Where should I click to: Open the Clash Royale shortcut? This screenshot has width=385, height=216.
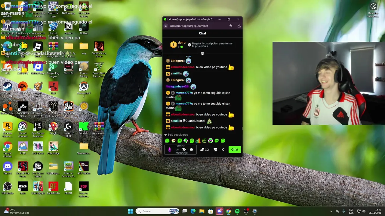pyautogui.click(x=38, y=188)
